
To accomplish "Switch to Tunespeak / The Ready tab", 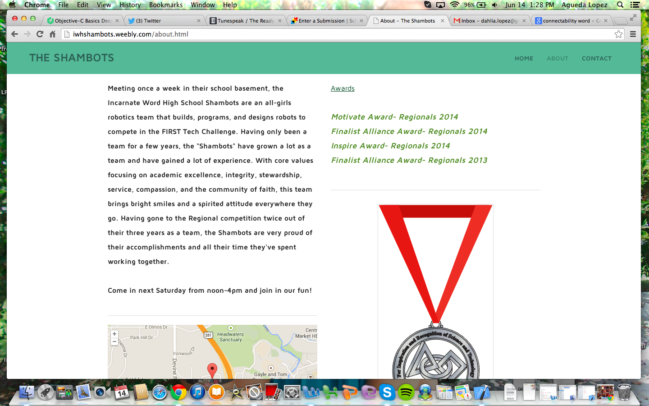I will coord(246,21).
